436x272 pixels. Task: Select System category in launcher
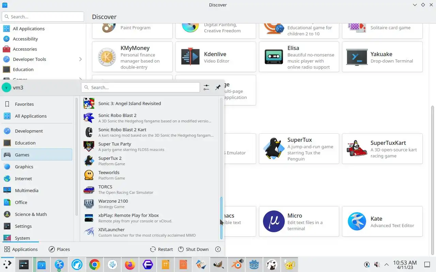pos(37,238)
